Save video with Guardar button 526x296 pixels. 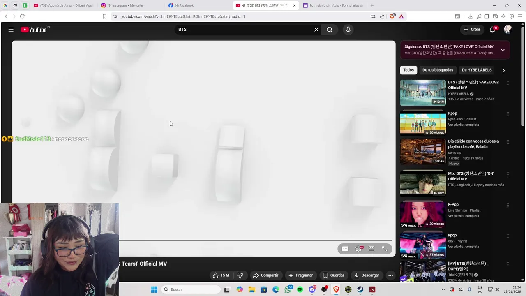coord(333,275)
